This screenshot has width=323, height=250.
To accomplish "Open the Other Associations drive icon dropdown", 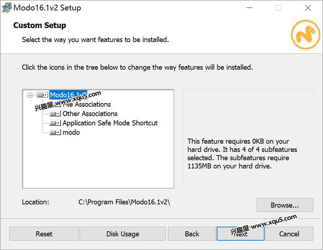I will 55,114.
